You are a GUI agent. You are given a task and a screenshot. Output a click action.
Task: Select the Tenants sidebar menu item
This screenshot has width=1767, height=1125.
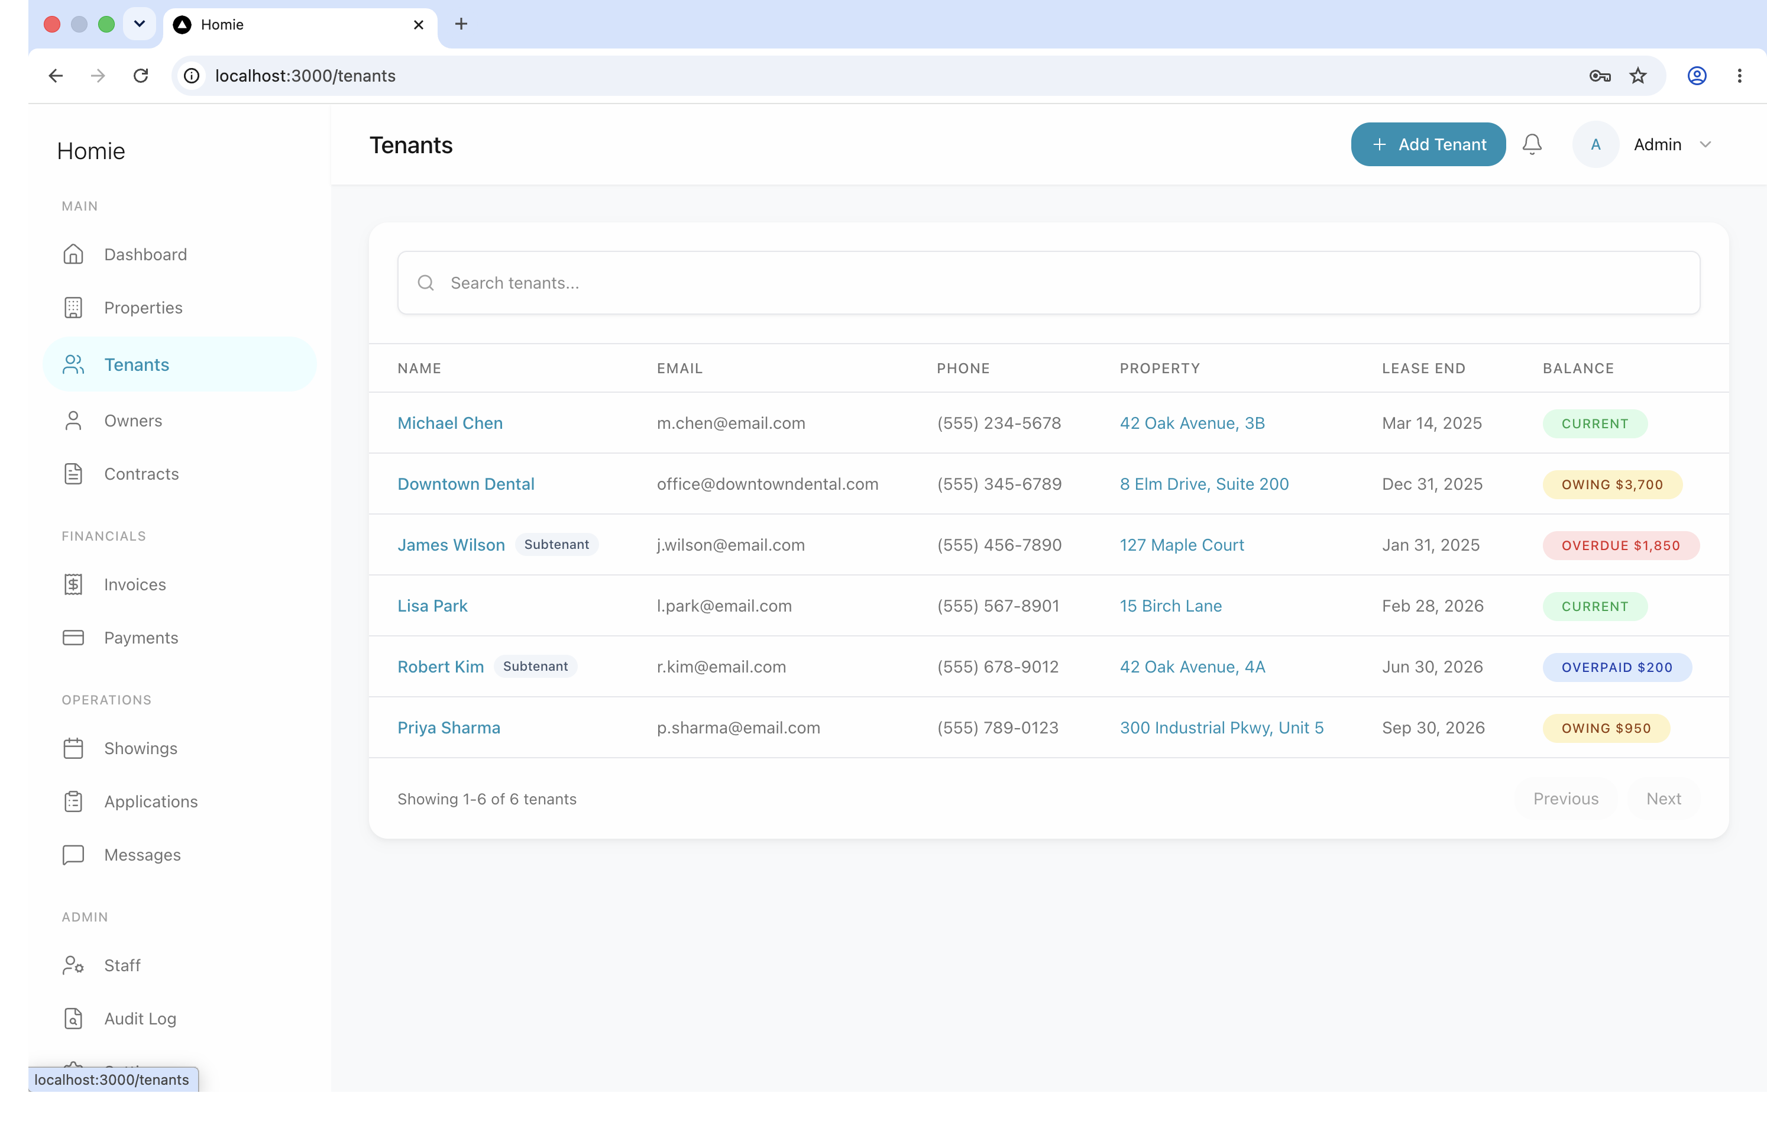[180, 365]
